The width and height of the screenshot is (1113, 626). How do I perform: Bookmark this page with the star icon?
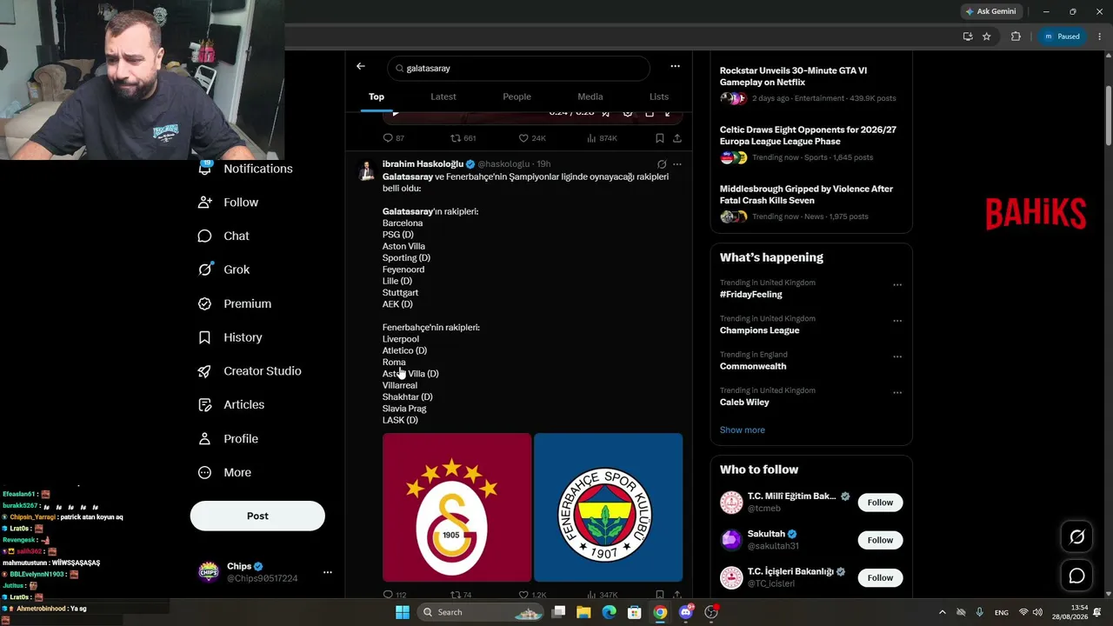pos(987,37)
